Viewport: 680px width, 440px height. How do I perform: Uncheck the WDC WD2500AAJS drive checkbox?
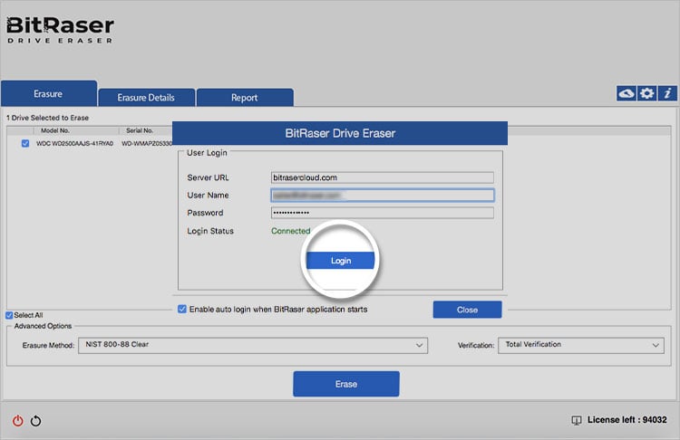tap(25, 143)
